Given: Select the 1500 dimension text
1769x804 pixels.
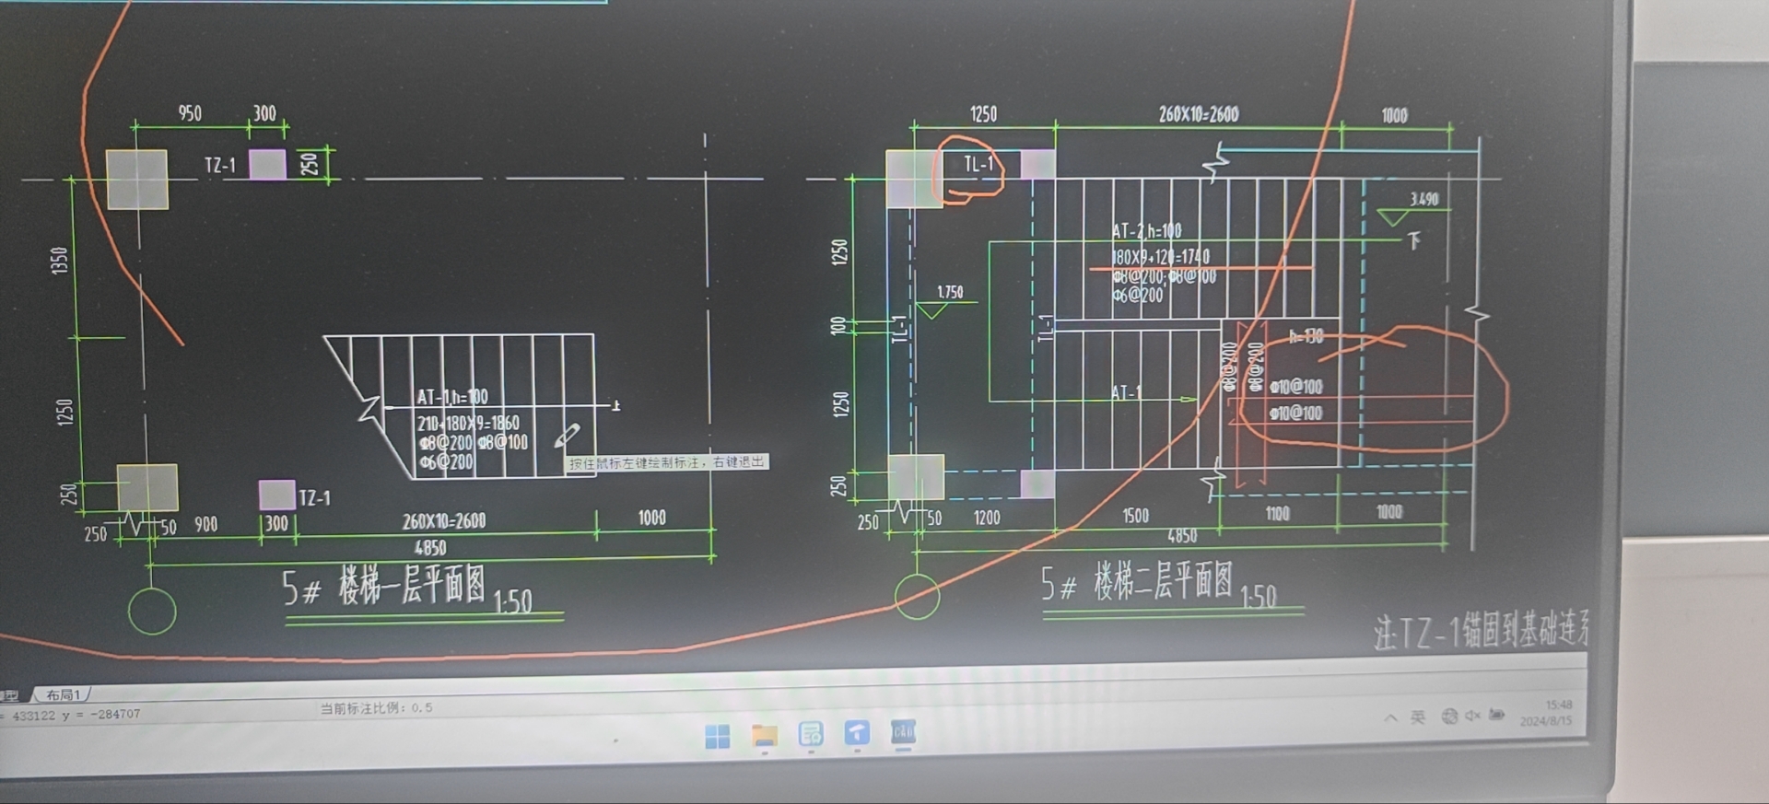Looking at the screenshot, I should (1135, 516).
